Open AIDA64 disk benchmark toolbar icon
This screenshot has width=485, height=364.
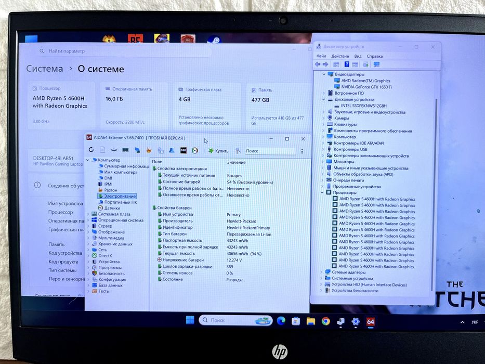(x=114, y=150)
